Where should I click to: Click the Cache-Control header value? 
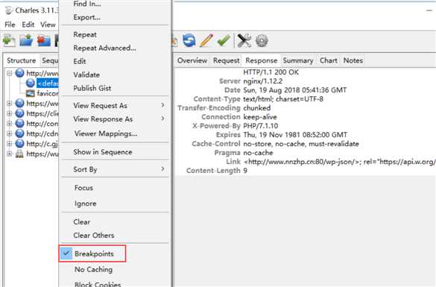301,144
